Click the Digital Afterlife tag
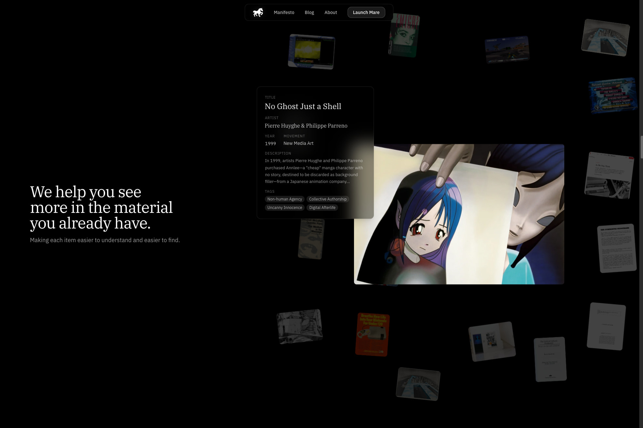643x428 pixels. coord(322,208)
